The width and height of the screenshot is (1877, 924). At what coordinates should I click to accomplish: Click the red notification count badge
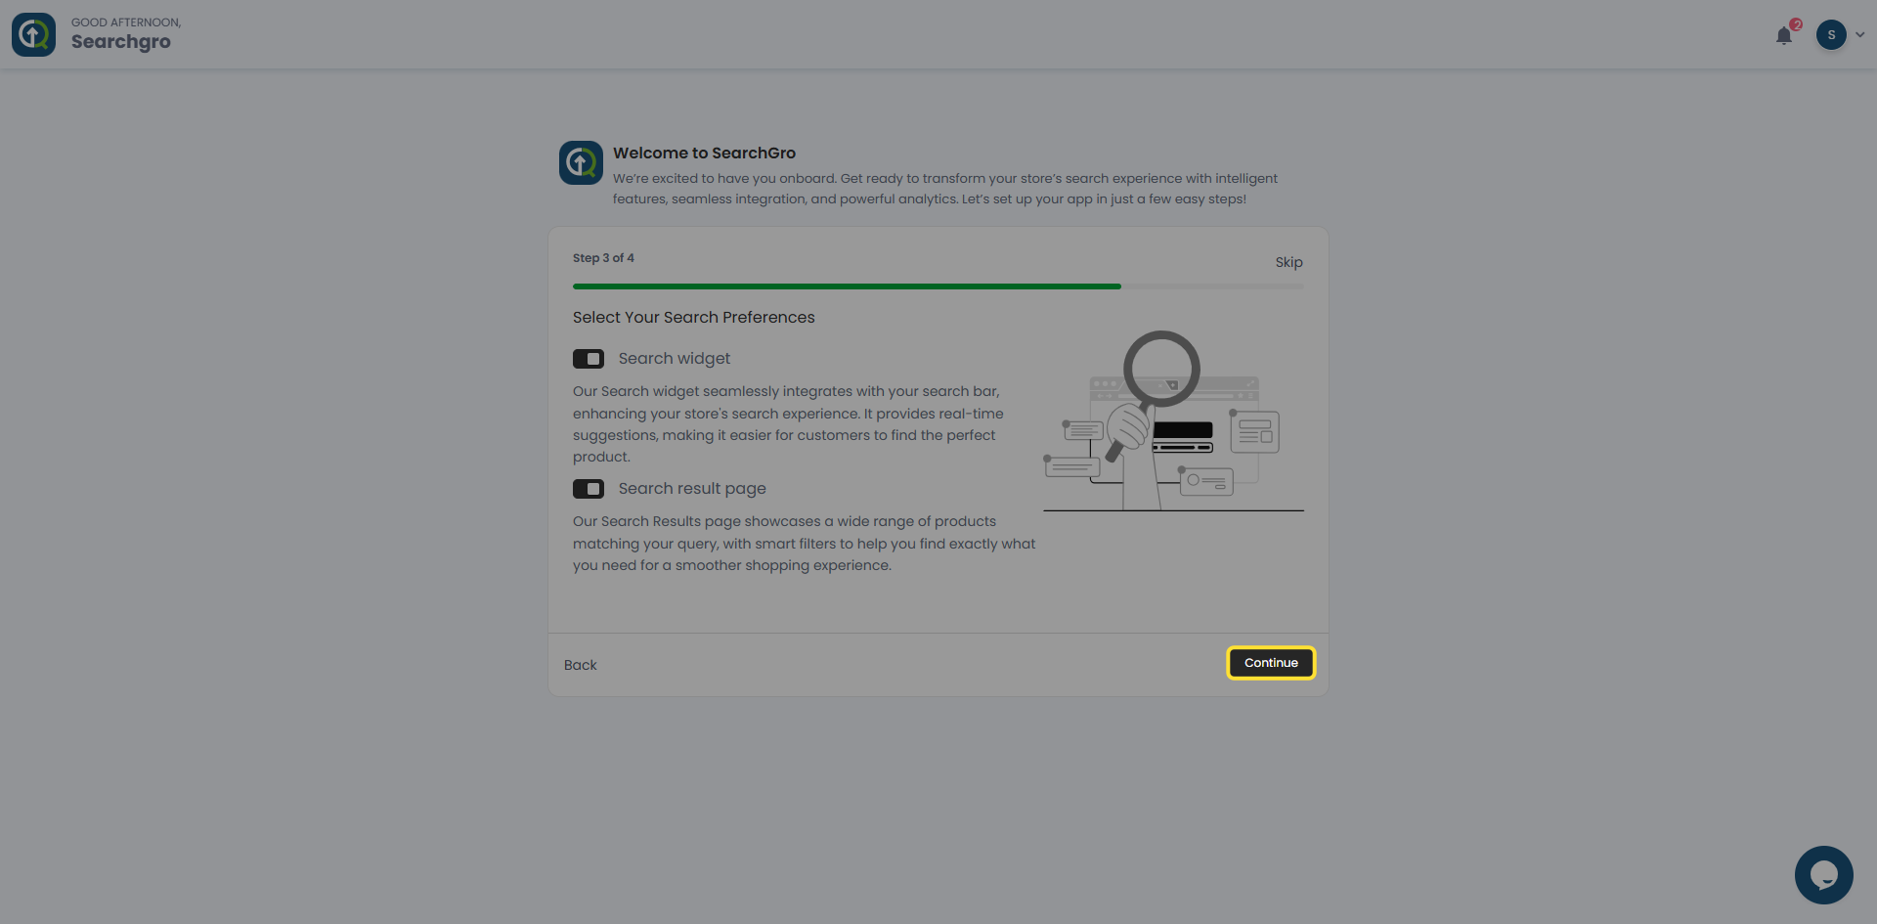pyautogui.click(x=1796, y=24)
